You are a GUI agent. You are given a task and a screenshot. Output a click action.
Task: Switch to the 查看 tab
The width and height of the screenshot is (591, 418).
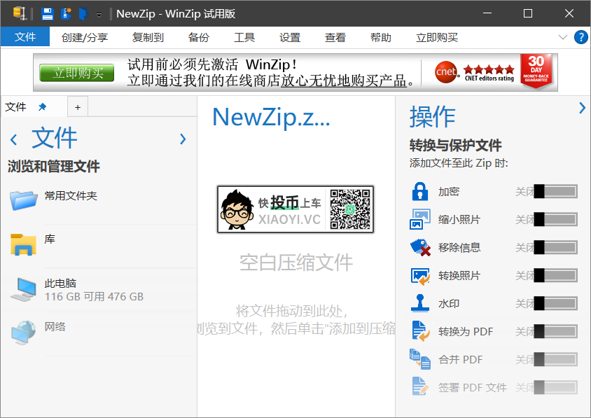tap(335, 37)
